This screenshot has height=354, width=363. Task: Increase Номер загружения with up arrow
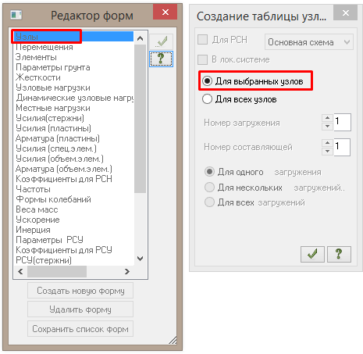327,118
